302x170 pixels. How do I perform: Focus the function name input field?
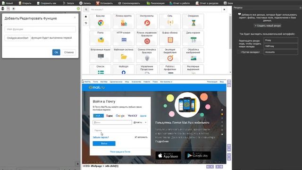40,29
